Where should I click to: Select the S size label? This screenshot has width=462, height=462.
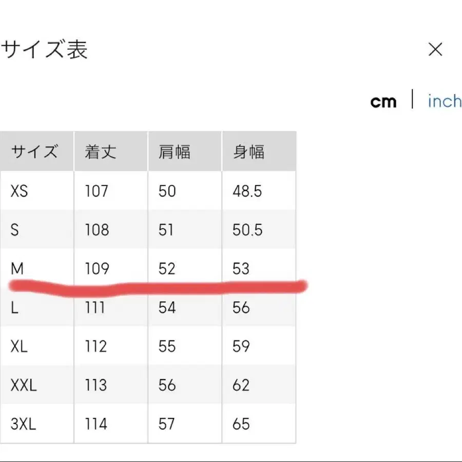14,229
